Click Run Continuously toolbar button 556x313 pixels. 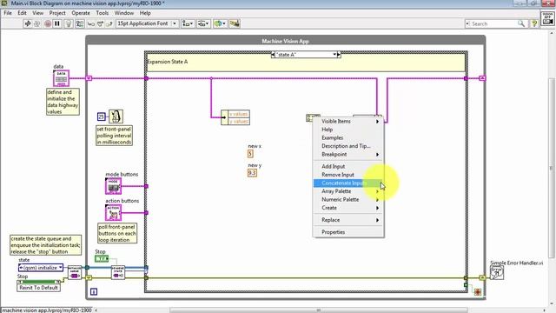point(36,23)
